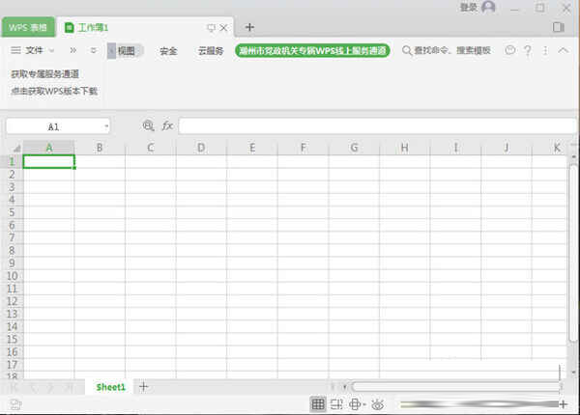Click 点击获取WPS版本下载 link
This screenshot has height=415, width=580.
click(x=54, y=91)
